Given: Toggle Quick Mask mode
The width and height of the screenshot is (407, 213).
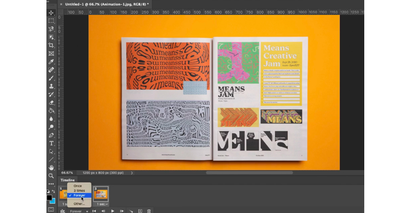Looking at the screenshot, I should pos(51,209).
